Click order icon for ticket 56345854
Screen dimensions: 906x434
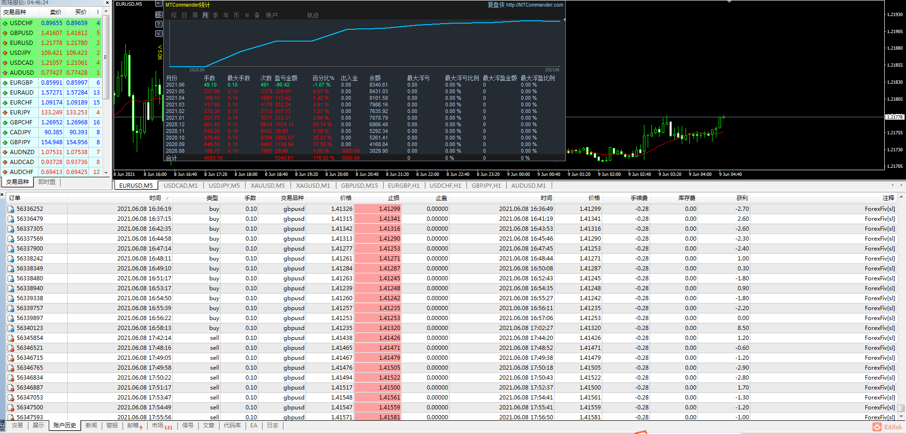pos(11,338)
